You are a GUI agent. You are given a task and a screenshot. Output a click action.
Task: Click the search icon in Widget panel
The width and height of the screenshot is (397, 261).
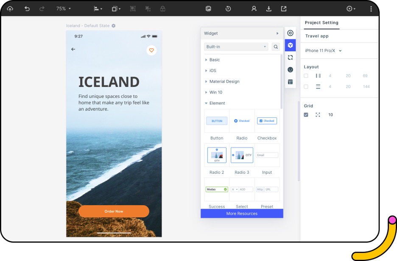click(276, 47)
